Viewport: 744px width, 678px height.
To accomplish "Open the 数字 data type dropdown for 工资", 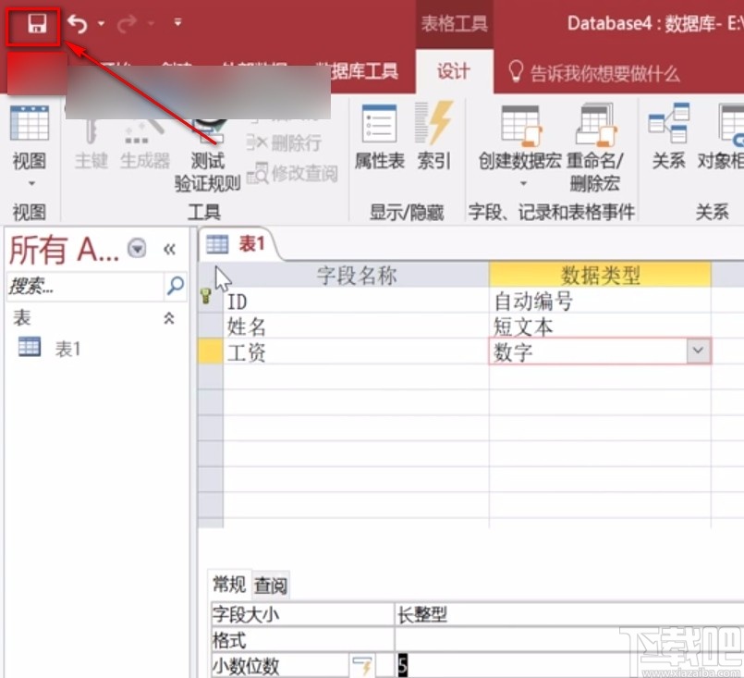I will pyautogui.click(x=699, y=351).
